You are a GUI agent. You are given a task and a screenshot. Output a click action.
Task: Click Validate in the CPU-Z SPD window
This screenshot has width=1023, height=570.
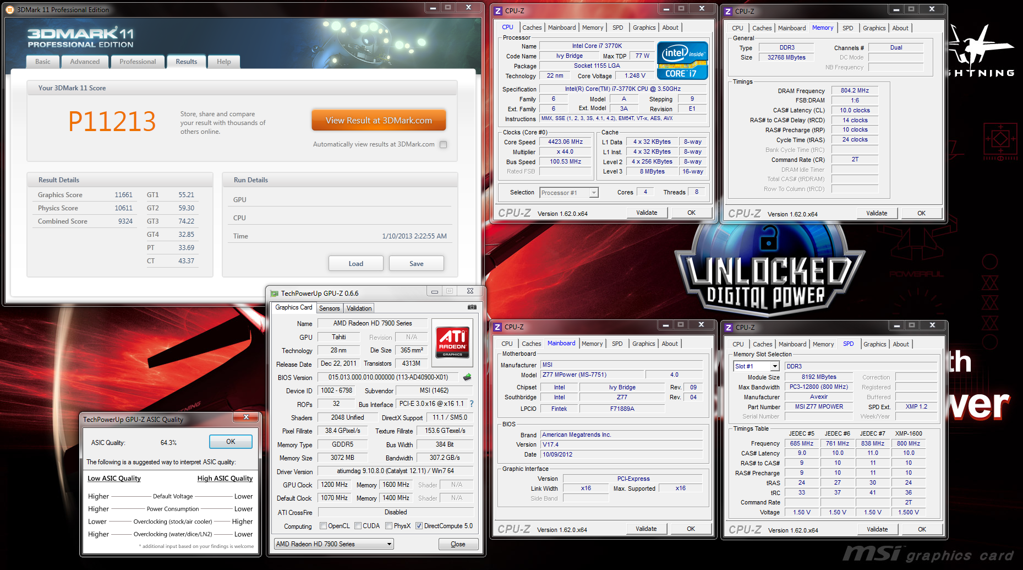877,529
